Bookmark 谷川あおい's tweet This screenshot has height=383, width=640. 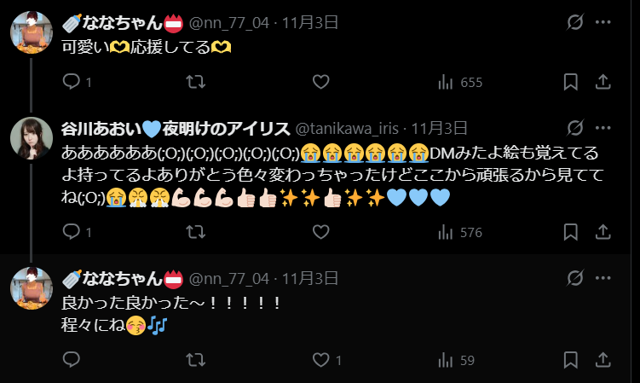[x=570, y=232]
